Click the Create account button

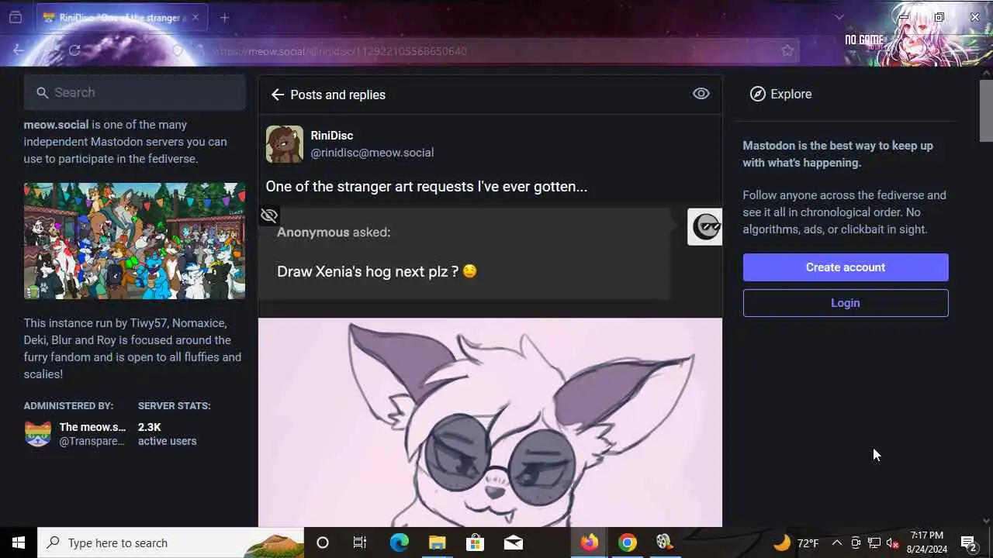click(846, 267)
